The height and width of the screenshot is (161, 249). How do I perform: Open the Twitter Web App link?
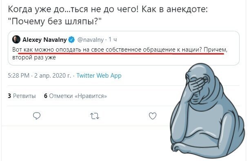pos(99,76)
